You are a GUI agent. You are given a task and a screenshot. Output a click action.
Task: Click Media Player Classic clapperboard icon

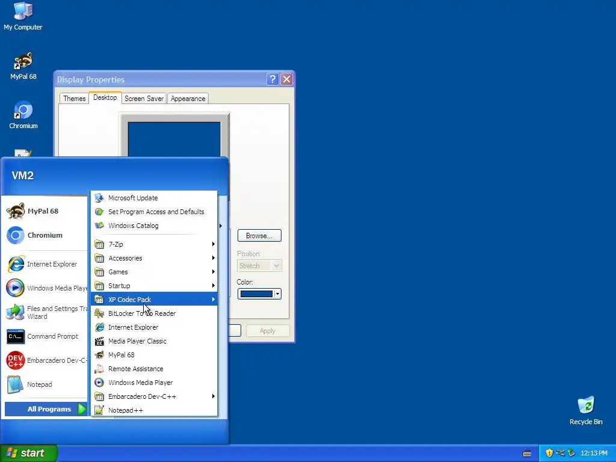tap(99, 341)
